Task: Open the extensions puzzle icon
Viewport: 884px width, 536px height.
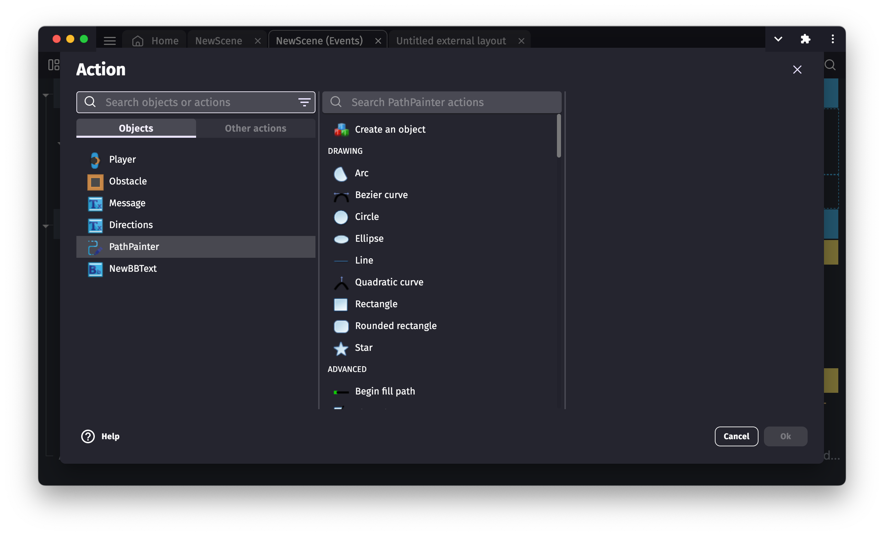Action: (805, 39)
